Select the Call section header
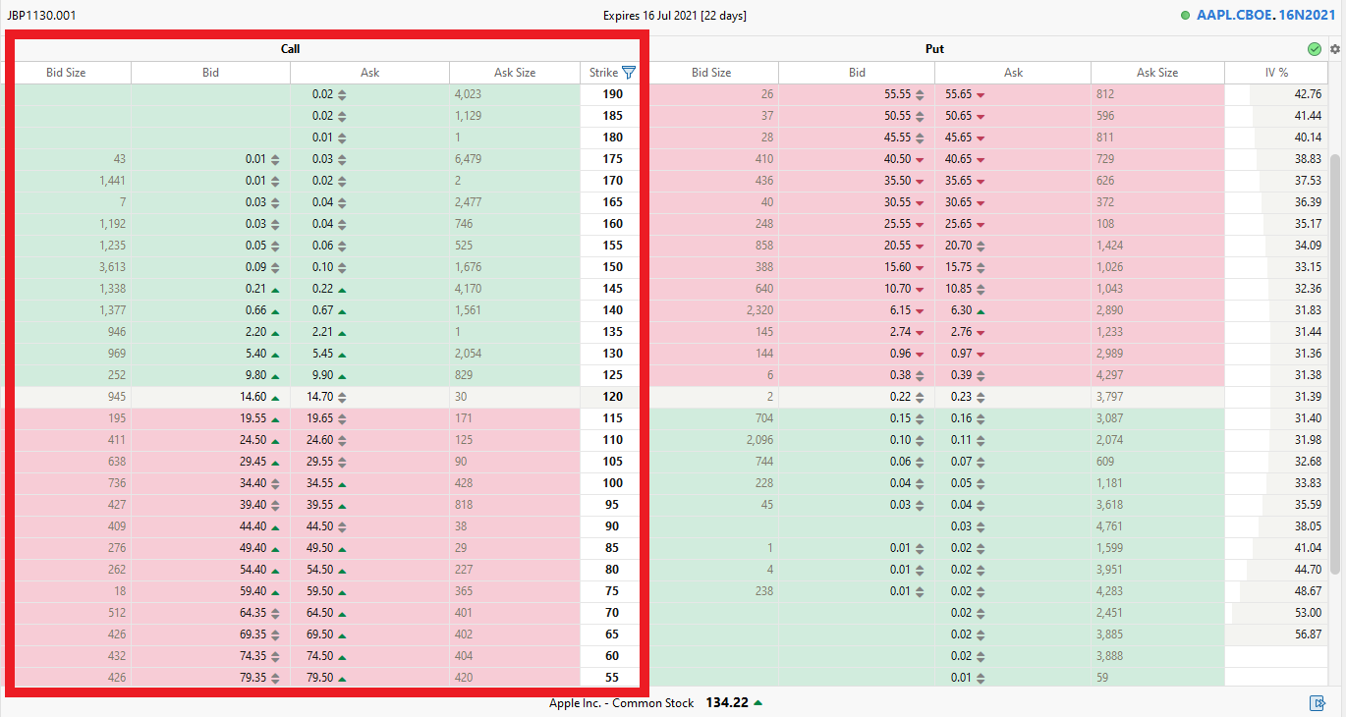The image size is (1346, 717). 290,49
